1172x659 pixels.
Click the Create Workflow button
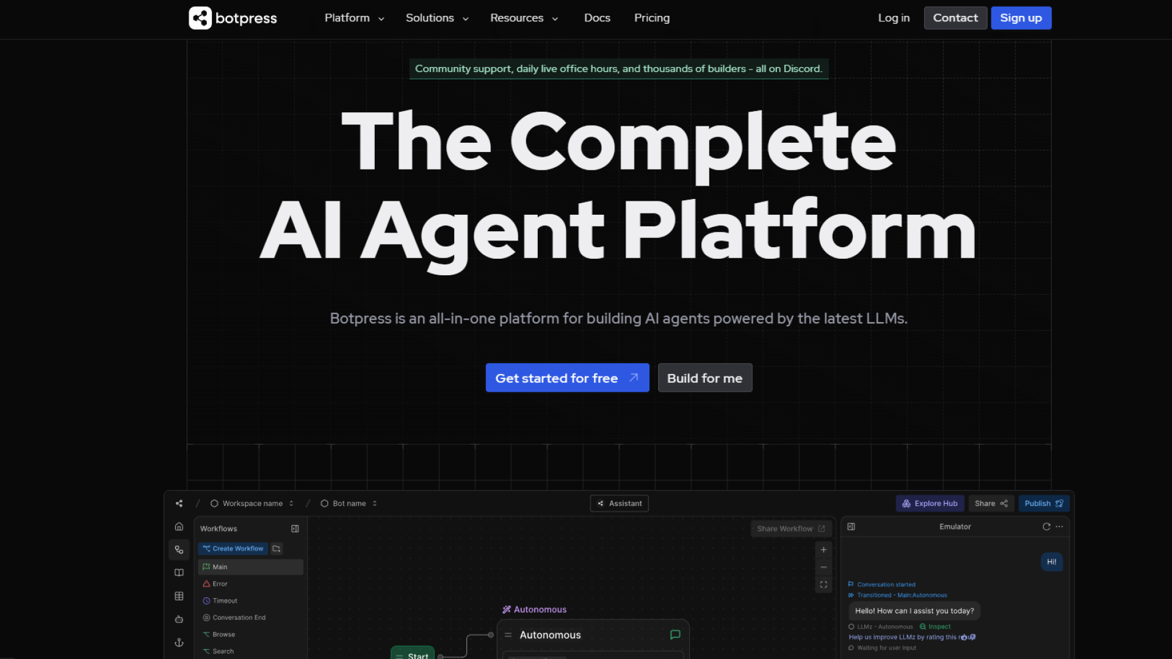[x=233, y=549]
